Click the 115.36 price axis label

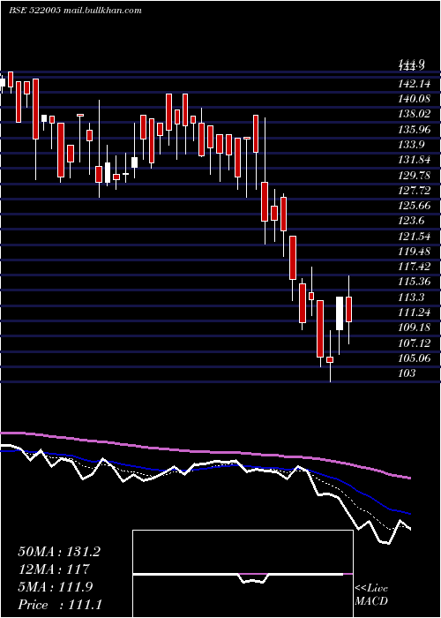pyautogui.click(x=415, y=282)
